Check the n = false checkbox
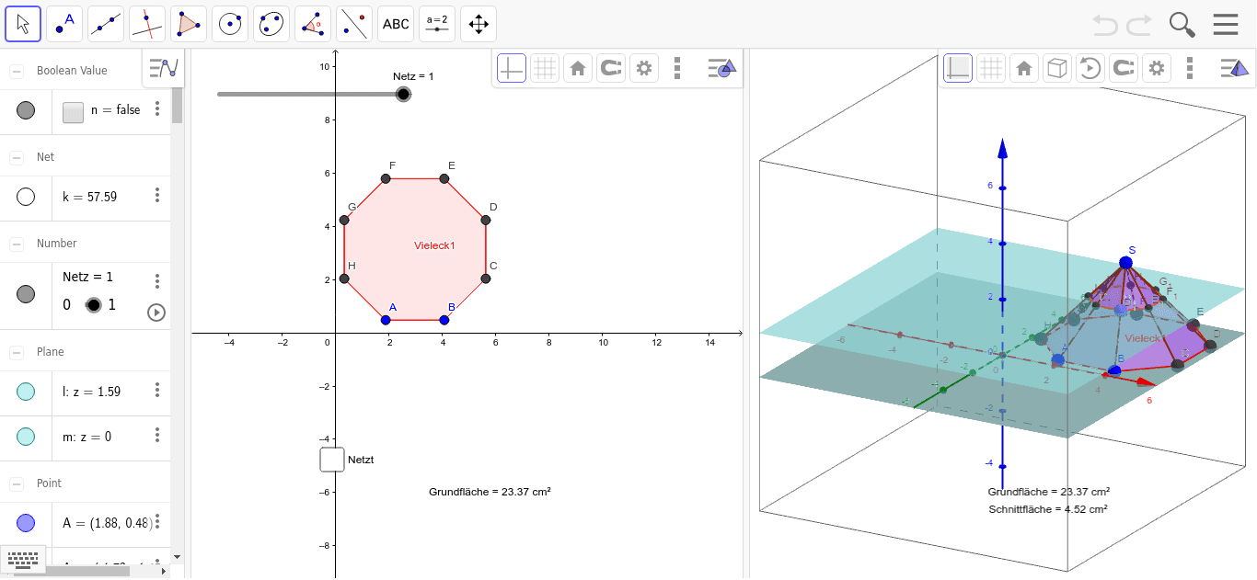Viewport: 1257px width, 580px height. click(73, 111)
